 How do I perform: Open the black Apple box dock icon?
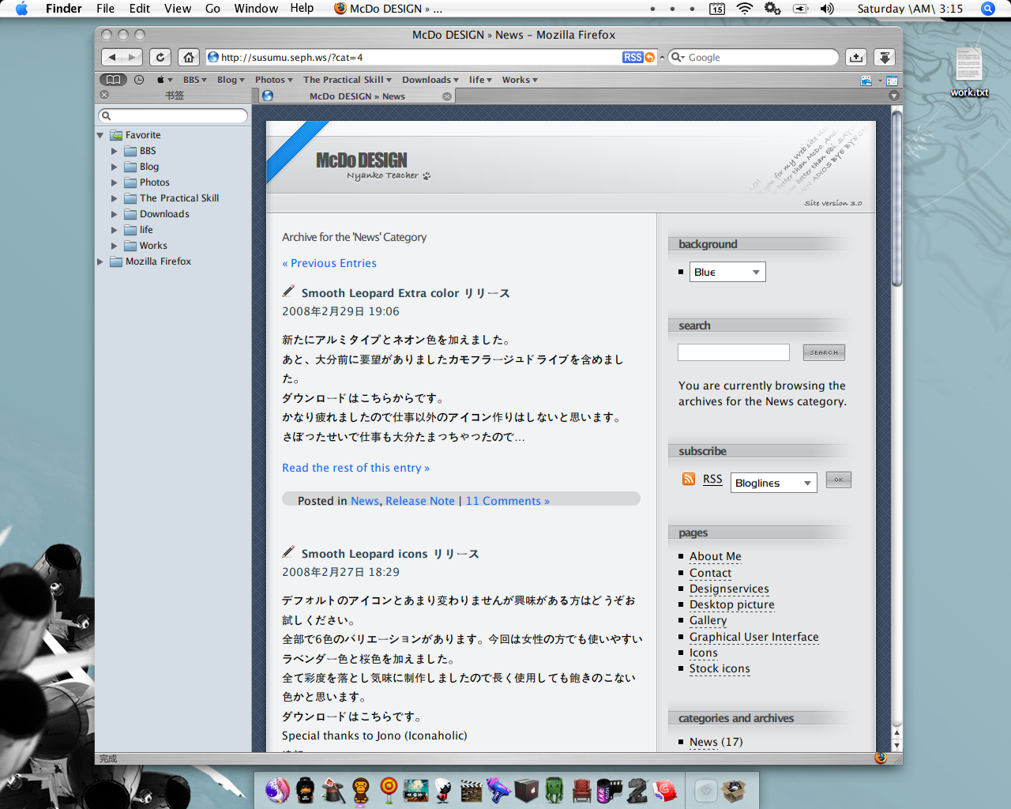click(x=527, y=790)
